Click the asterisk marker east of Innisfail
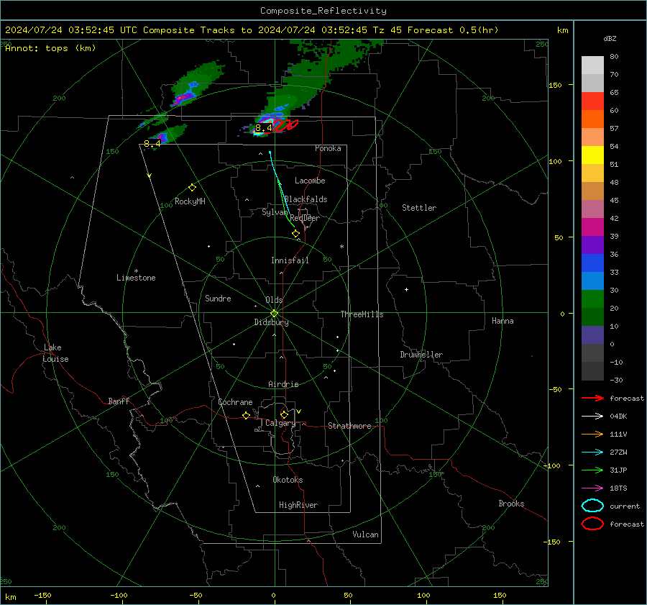This screenshot has height=605, width=647. tap(341, 247)
